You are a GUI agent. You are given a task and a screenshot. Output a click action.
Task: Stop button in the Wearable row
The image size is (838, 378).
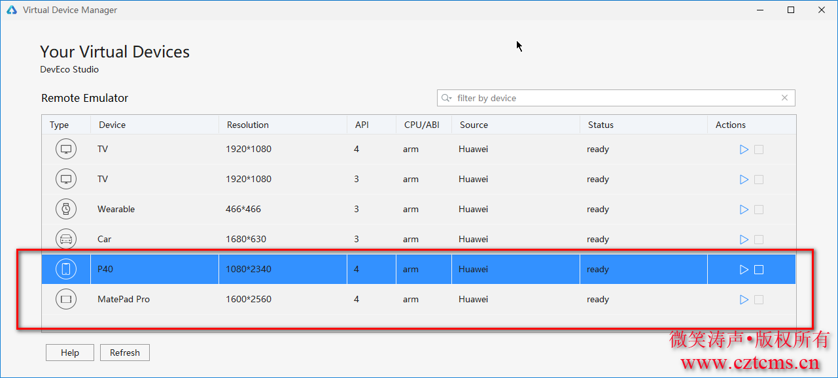point(759,210)
